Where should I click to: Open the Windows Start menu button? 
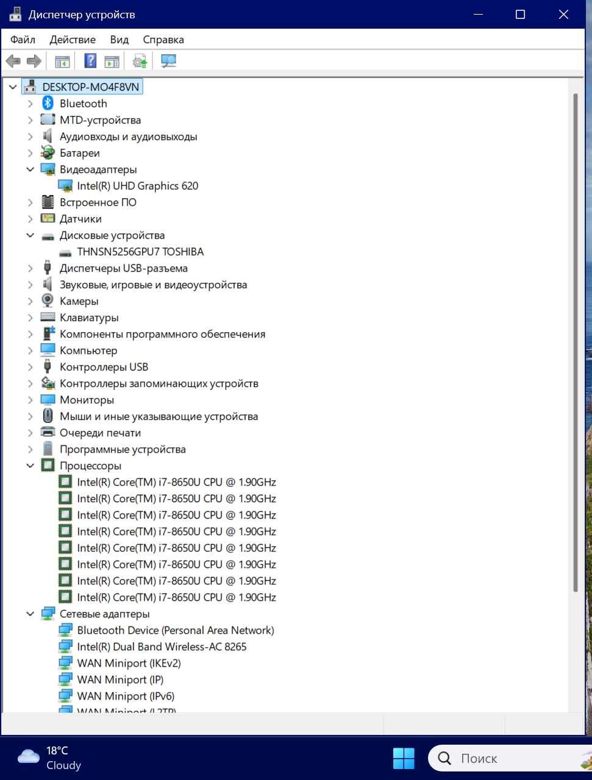404,759
